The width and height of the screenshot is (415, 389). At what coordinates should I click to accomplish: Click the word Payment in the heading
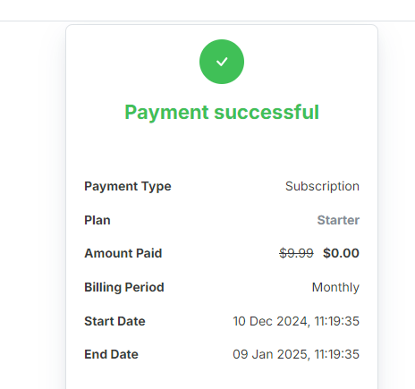(166, 113)
